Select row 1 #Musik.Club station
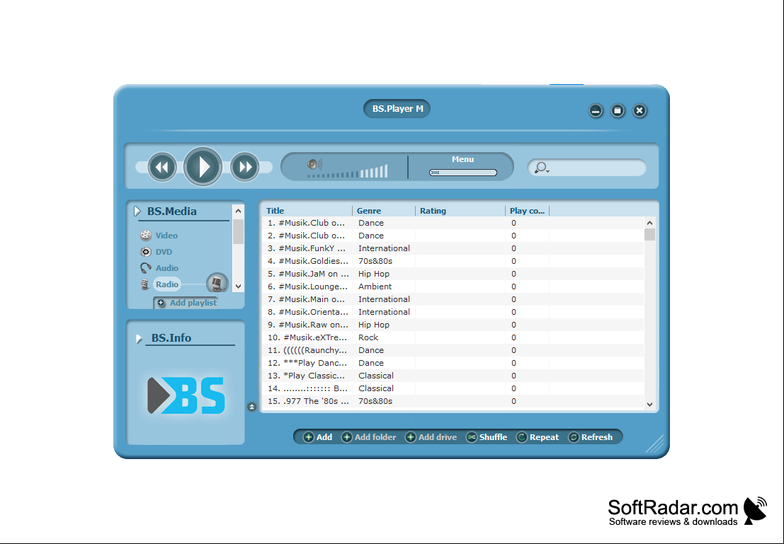Image resolution: width=784 pixels, height=544 pixels. [x=453, y=223]
